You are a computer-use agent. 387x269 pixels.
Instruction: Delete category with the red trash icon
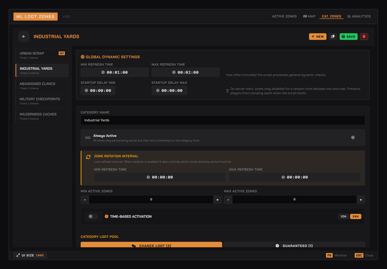click(x=364, y=37)
